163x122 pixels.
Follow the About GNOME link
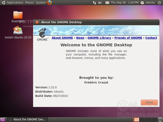[62, 38]
